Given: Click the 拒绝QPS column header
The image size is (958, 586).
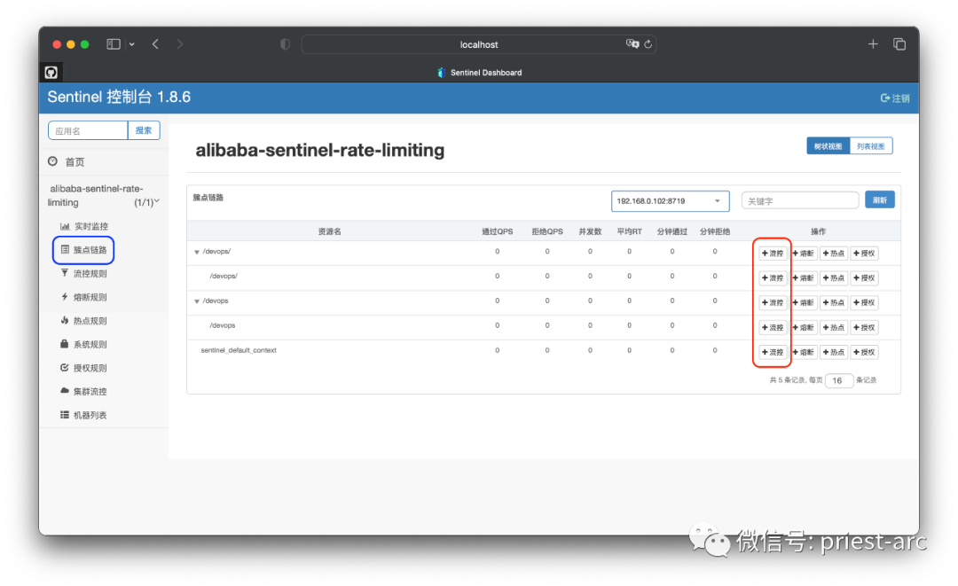Looking at the screenshot, I should click(x=546, y=231).
